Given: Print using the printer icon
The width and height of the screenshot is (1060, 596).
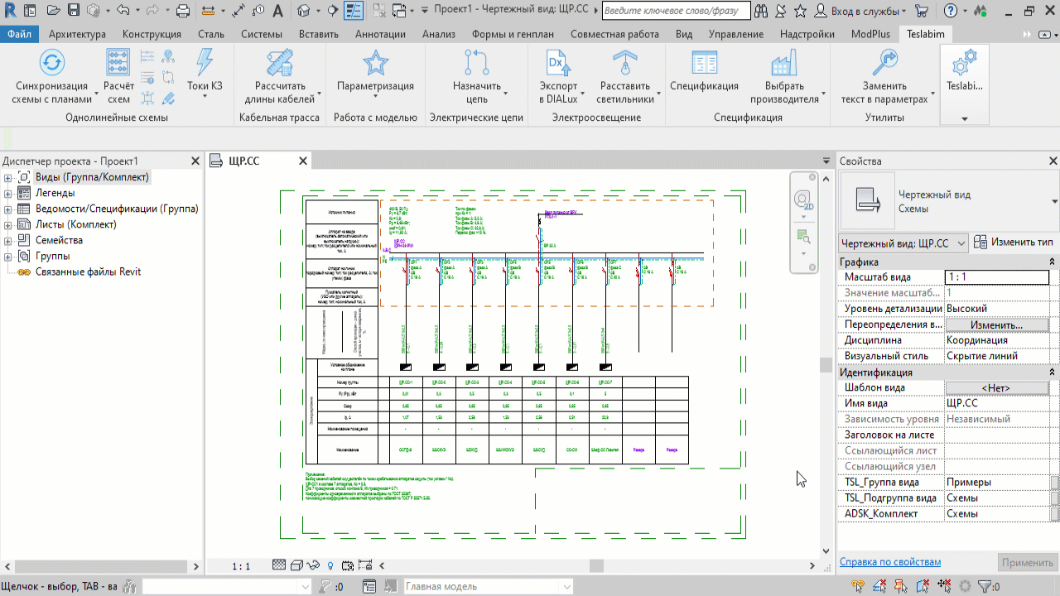Looking at the screenshot, I should 184,11.
